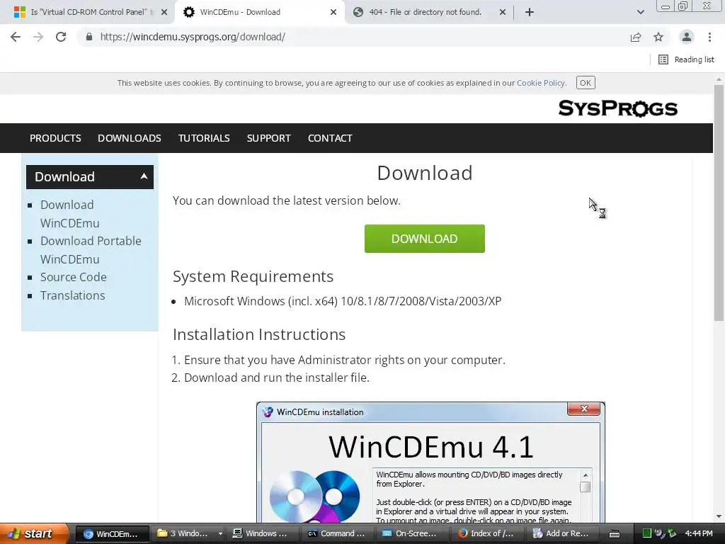Switch to the "Windows ..." taskbar button
This screenshot has width=725, height=544.
(262, 533)
